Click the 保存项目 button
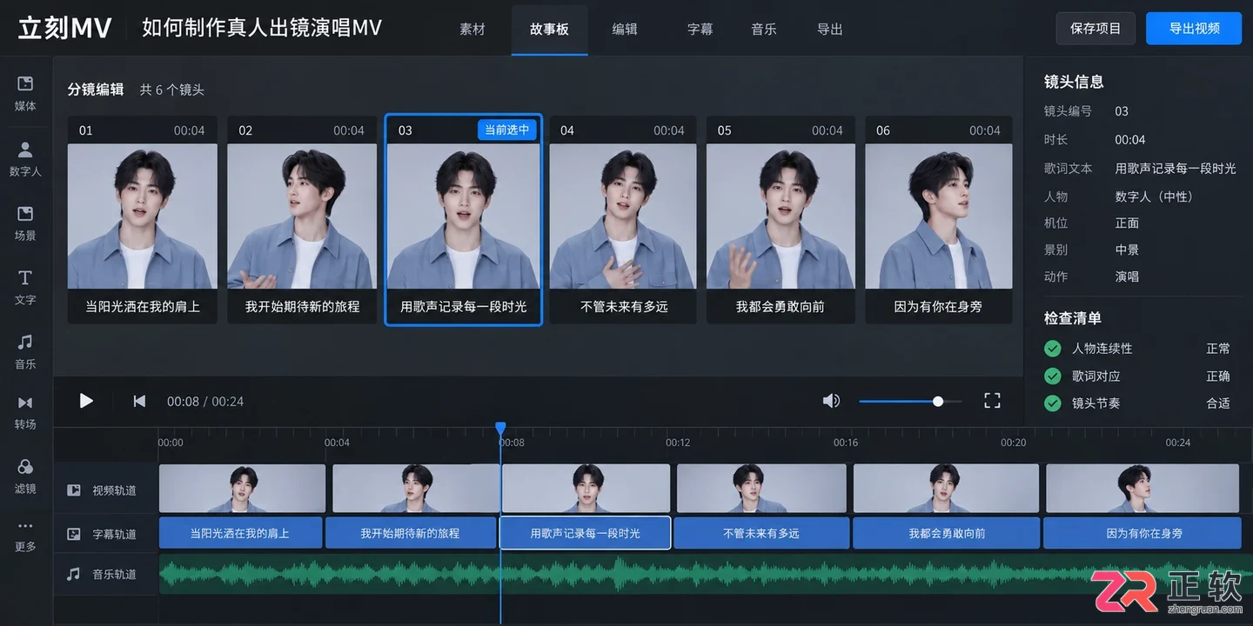The image size is (1253, 626). click(1096, 29)
